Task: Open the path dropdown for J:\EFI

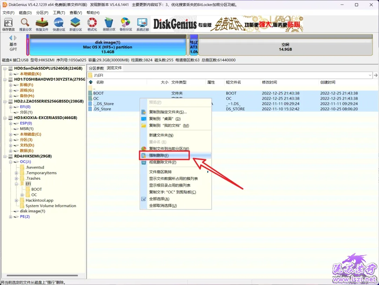Action: point(370,75)
